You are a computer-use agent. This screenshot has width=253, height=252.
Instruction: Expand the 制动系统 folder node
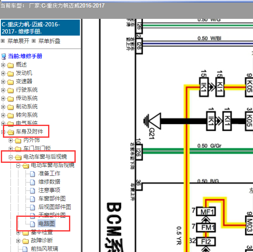pos(3,107)
